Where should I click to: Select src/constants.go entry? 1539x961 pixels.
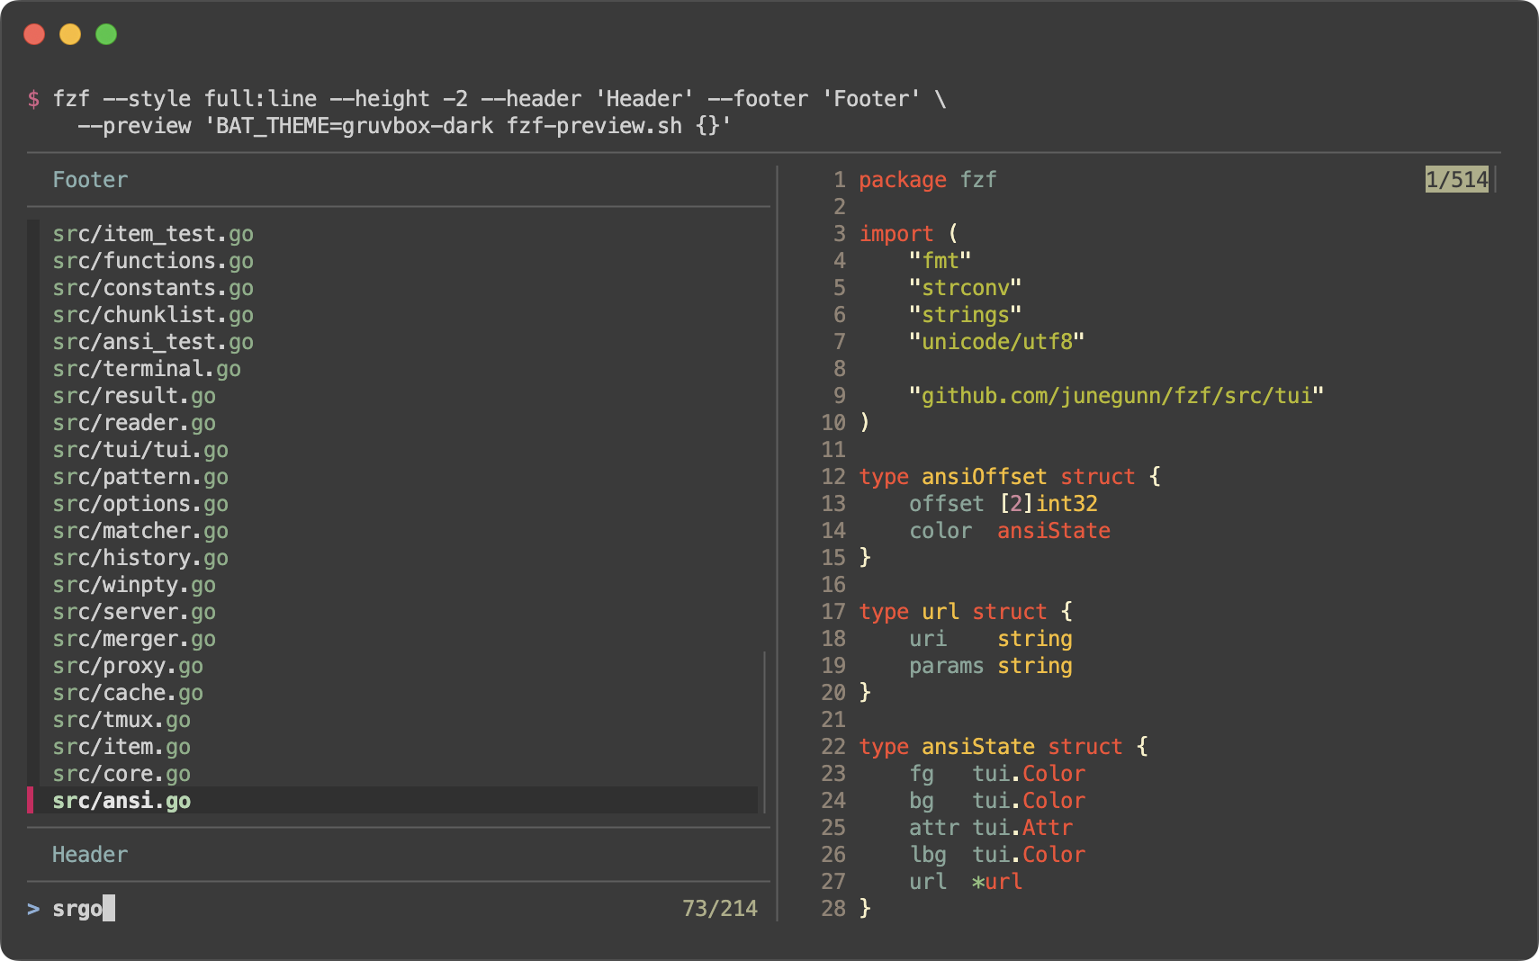(x=153, y=288)
